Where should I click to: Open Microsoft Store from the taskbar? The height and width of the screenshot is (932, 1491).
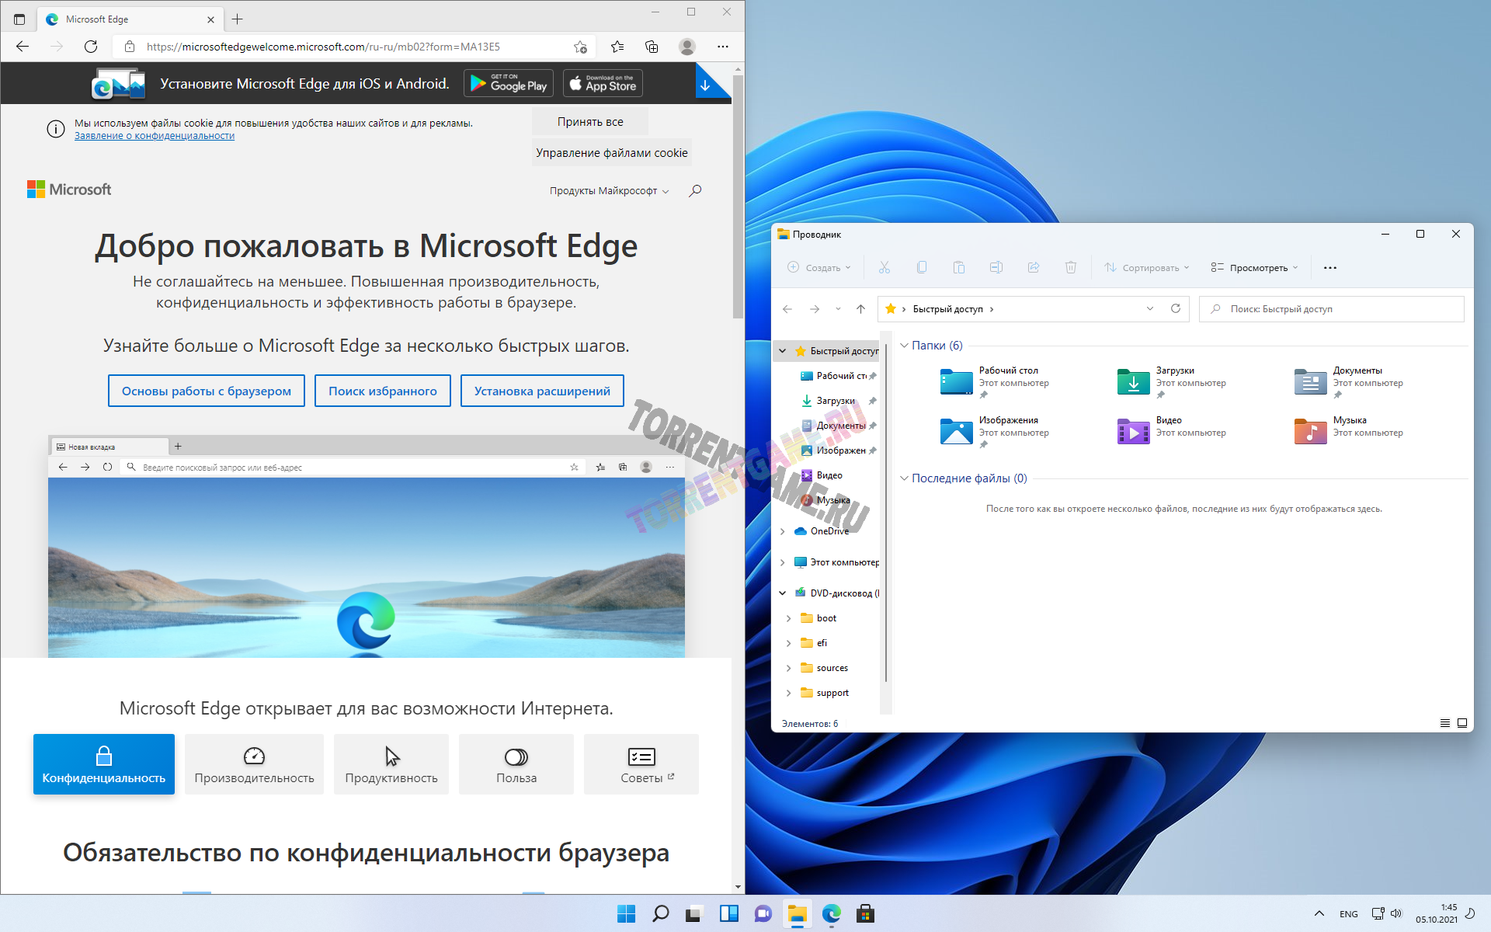coord(865,913)
